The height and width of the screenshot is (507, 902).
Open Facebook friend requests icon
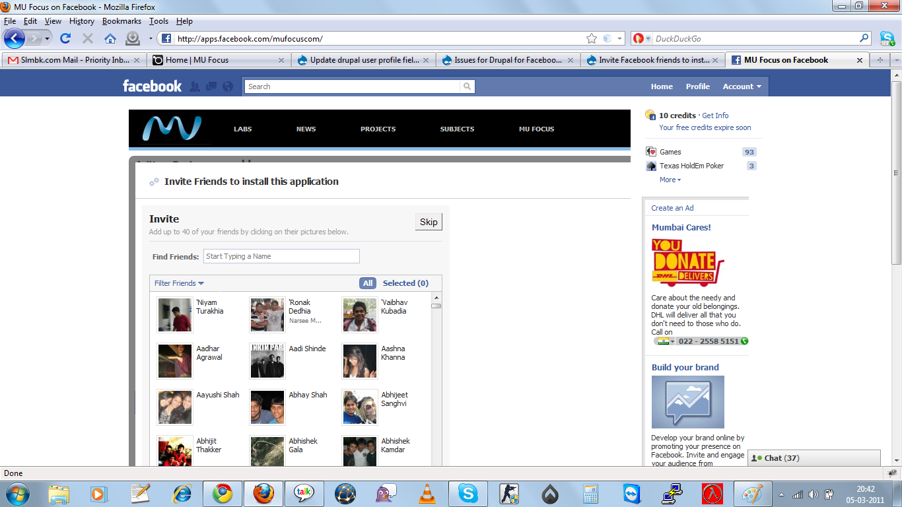click(x=195, y=86)
